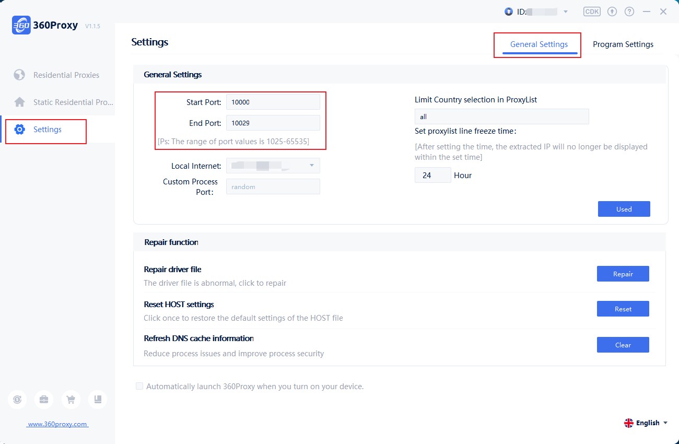Open the Local Internet dropdown
Viewport: 679px width, 444px height.
pos(273,166)
